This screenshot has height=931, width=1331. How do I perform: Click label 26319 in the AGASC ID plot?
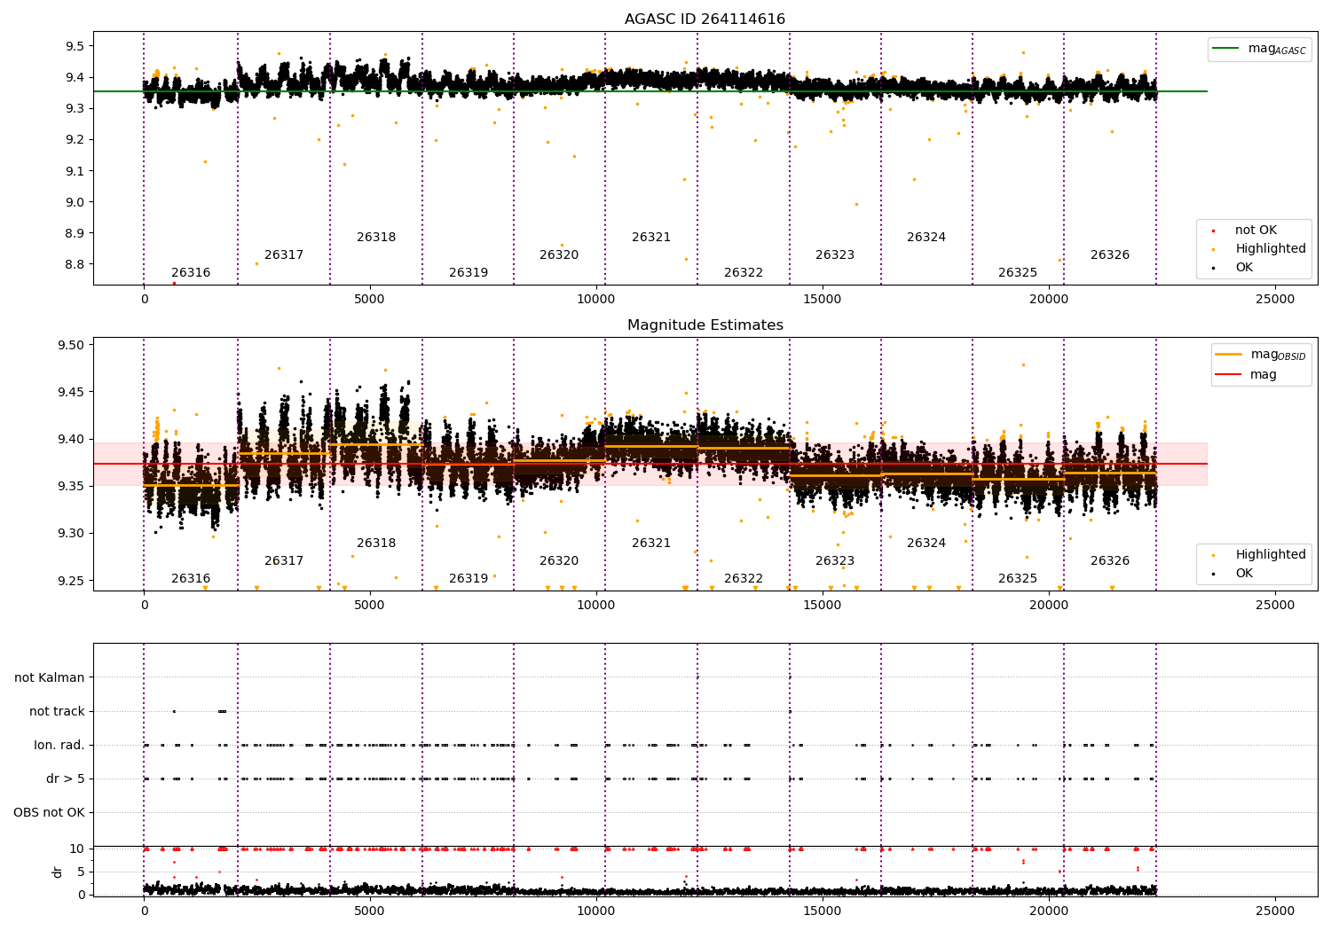(x=469, y=273)
